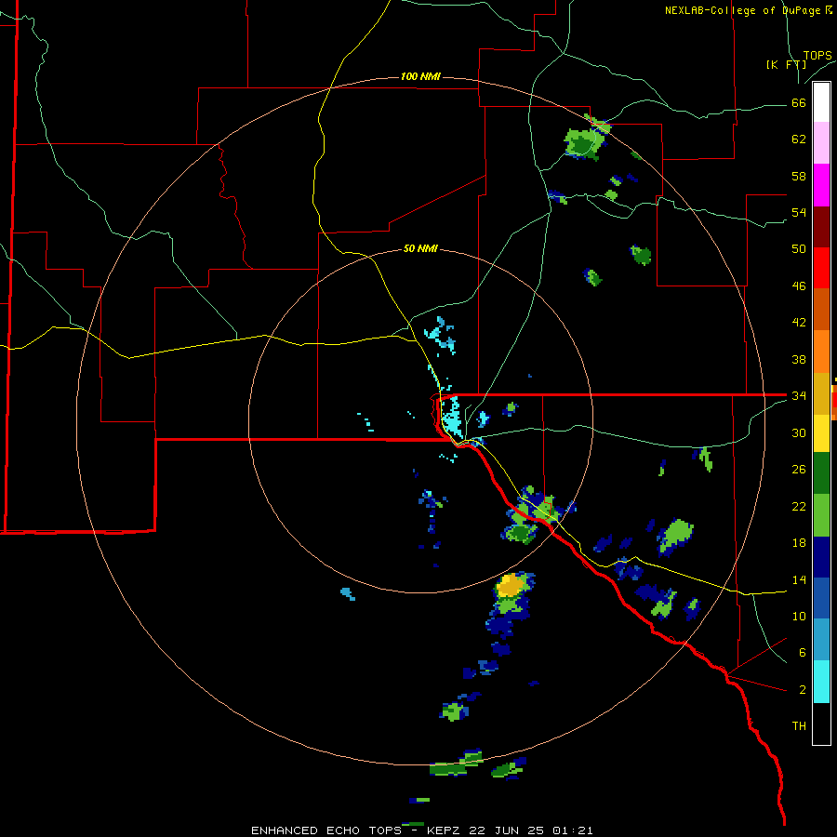The image size is (837, 837).
Task: Click the '66' legend value
Action: click(x=799, y=103)
